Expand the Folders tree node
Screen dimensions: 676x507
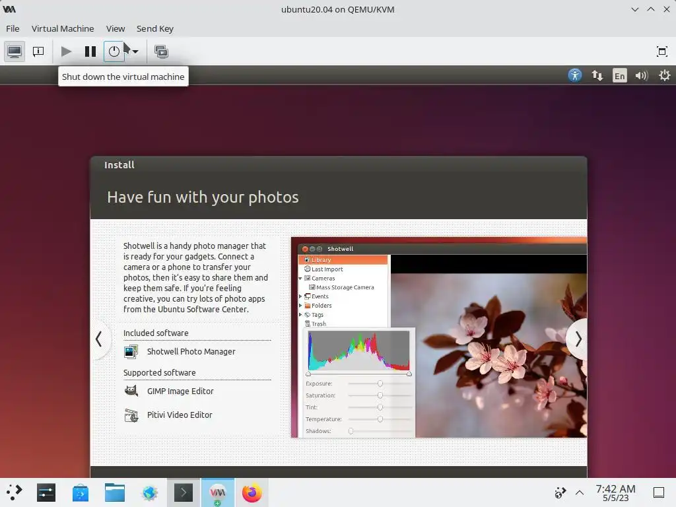[x=300, y=305]
